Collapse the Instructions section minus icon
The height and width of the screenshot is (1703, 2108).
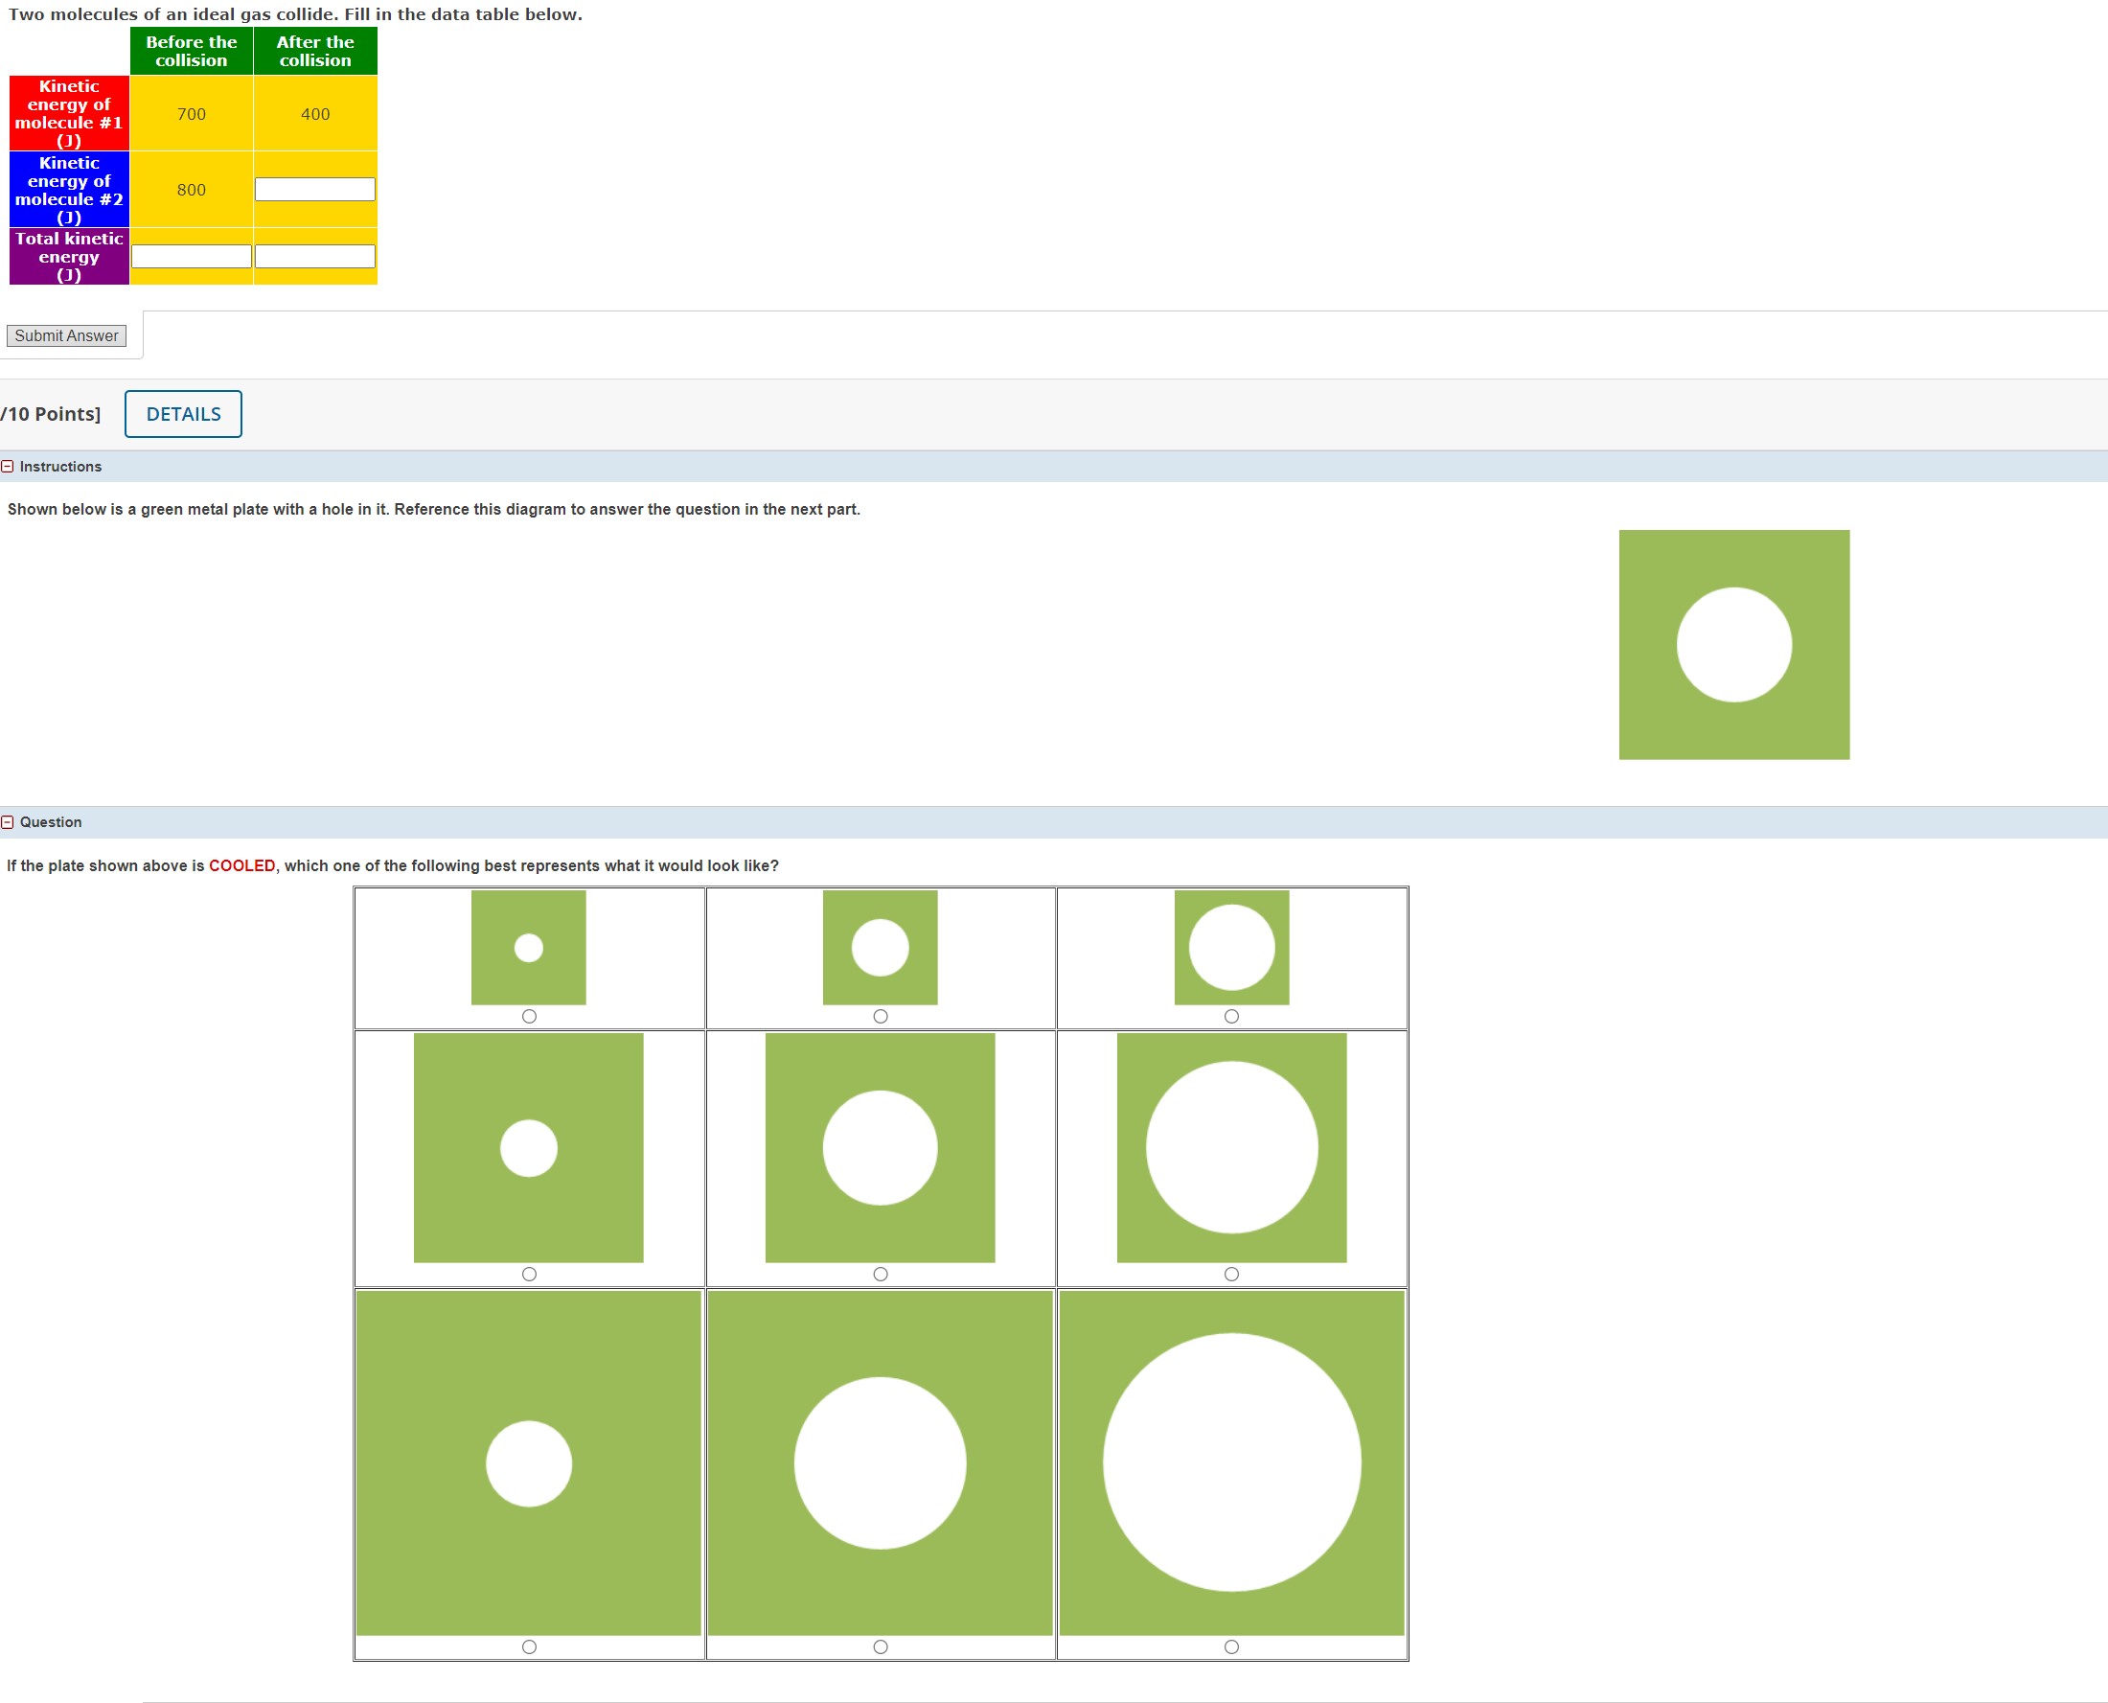[x=8, y=467]
